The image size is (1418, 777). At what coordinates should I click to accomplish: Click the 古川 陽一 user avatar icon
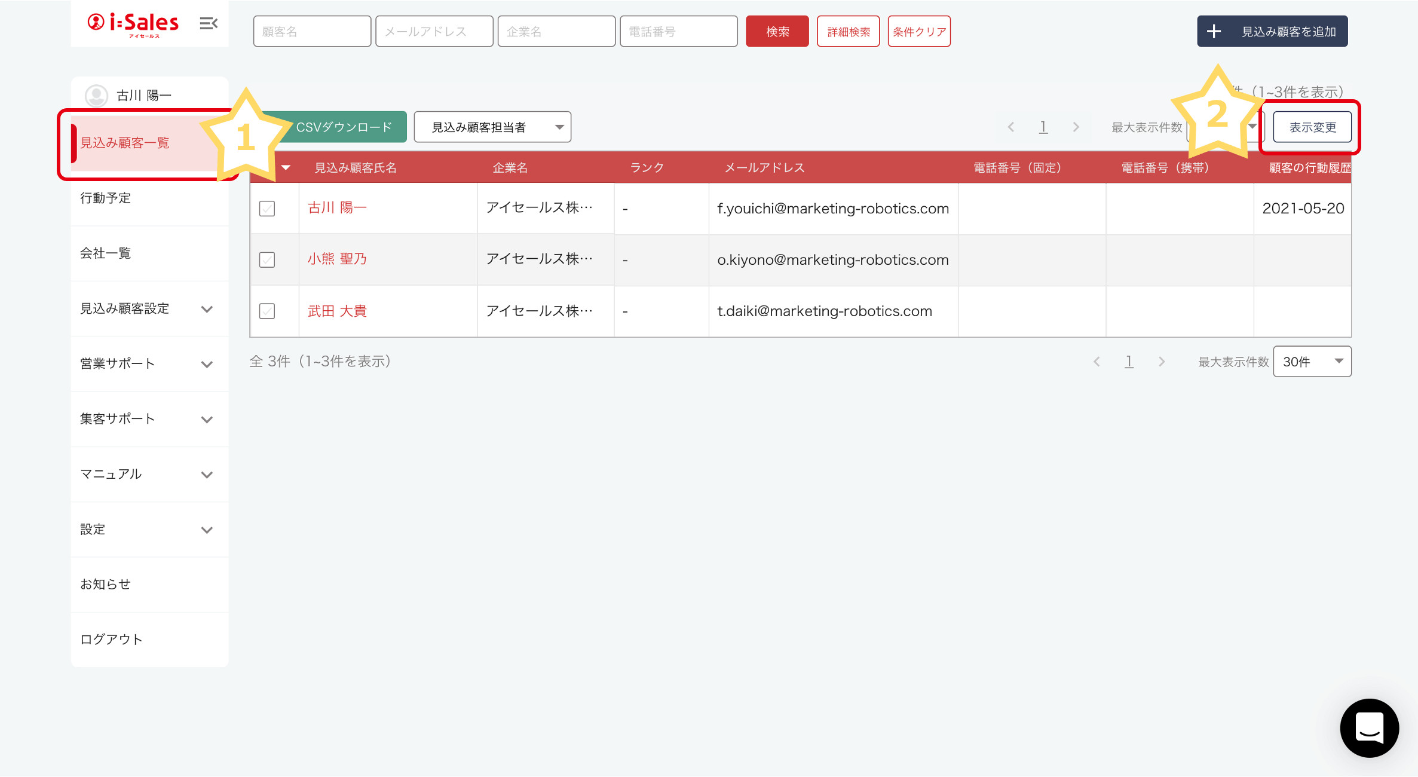click(96, 95)
